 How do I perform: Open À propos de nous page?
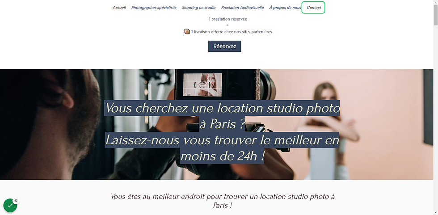coord(285,8)
